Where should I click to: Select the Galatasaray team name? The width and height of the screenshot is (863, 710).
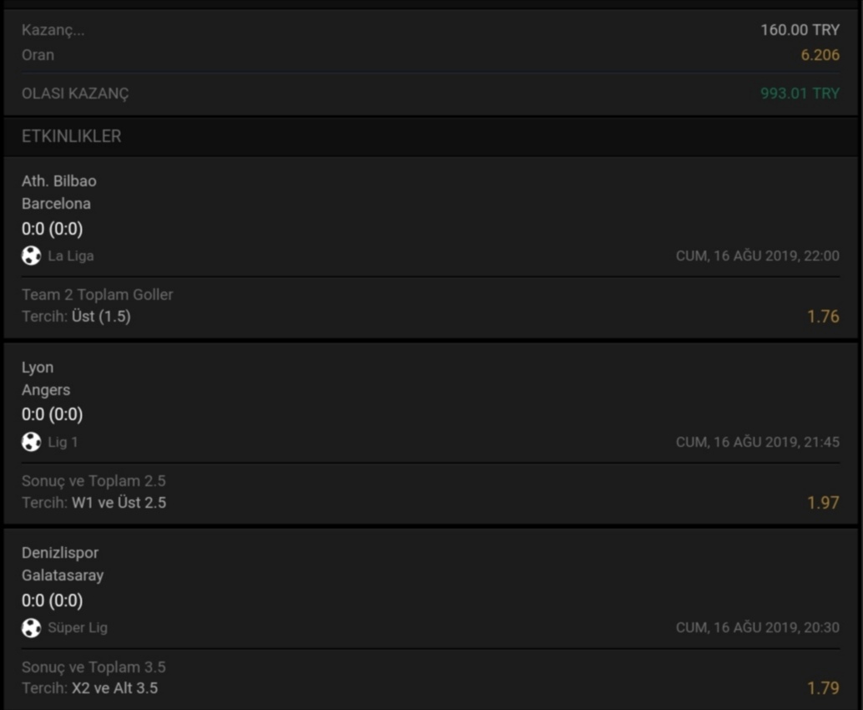pyautogui.click(x=63, y=576)
